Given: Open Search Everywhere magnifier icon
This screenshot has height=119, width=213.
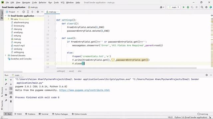Looking at the screenshot, I should click(202, 7).
